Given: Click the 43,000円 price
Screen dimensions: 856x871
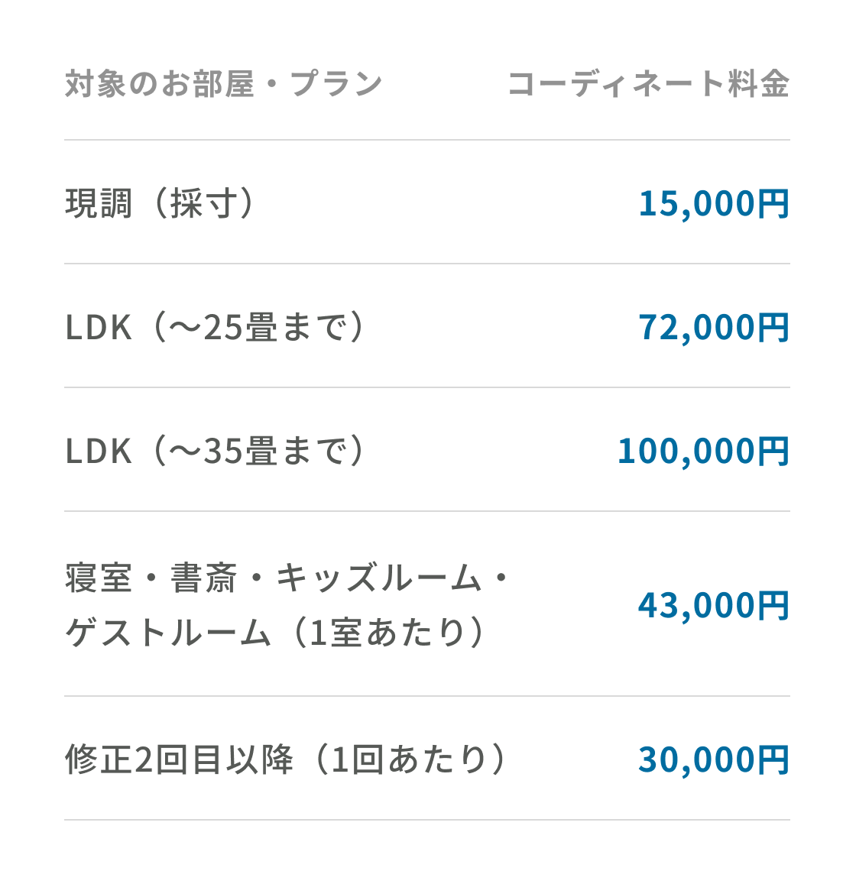Looking at the screenshot, I should pos(715,605).
